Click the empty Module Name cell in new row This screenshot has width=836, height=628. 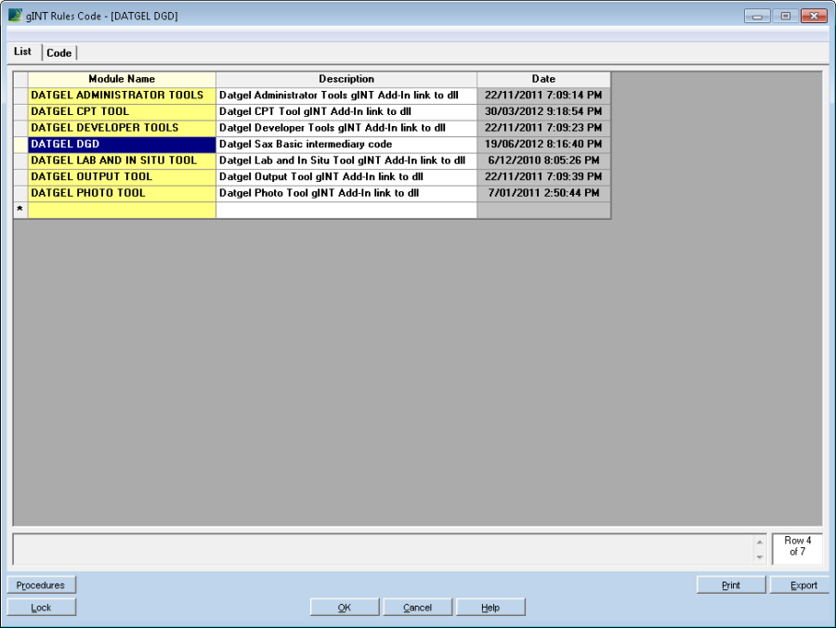(x=122, y=211)
